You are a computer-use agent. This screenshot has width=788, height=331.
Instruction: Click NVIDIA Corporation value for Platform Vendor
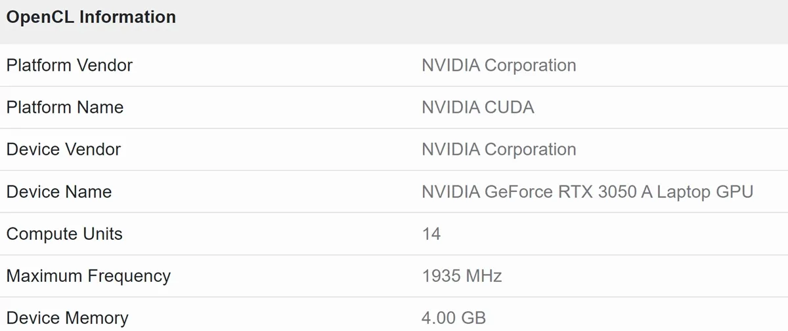[499, 66]
